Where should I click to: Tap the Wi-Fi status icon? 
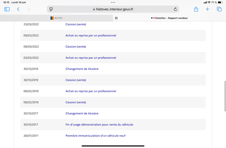tap(209, 2)
